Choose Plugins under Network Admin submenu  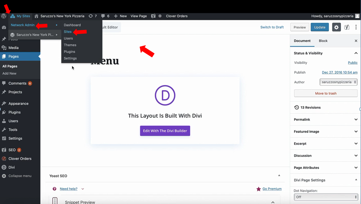tap(69, 52)
